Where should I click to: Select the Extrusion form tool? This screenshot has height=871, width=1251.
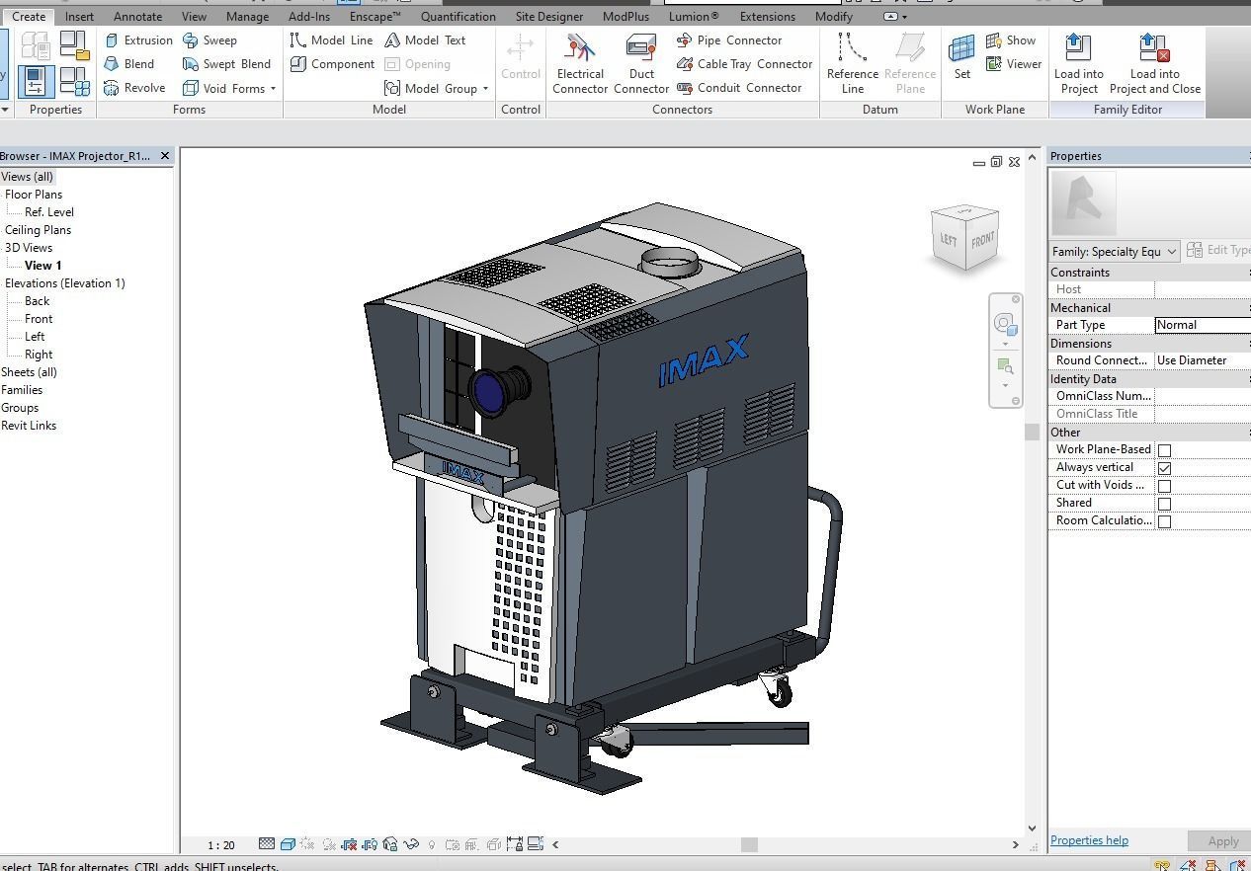point(138,40)
